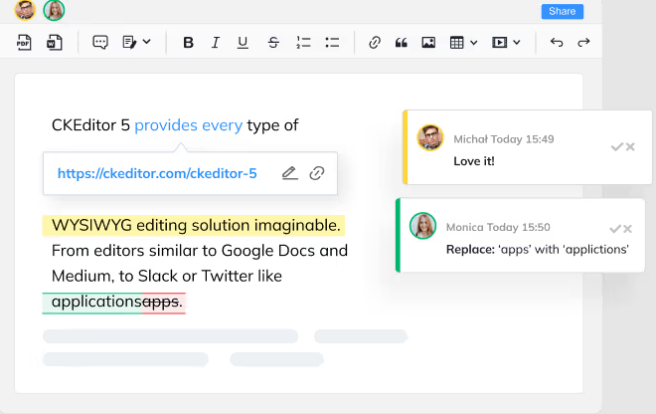This screenshot has height=414, width=656.
Task: Toggle strikethrough formatting
Action: [x=273, y=43]
